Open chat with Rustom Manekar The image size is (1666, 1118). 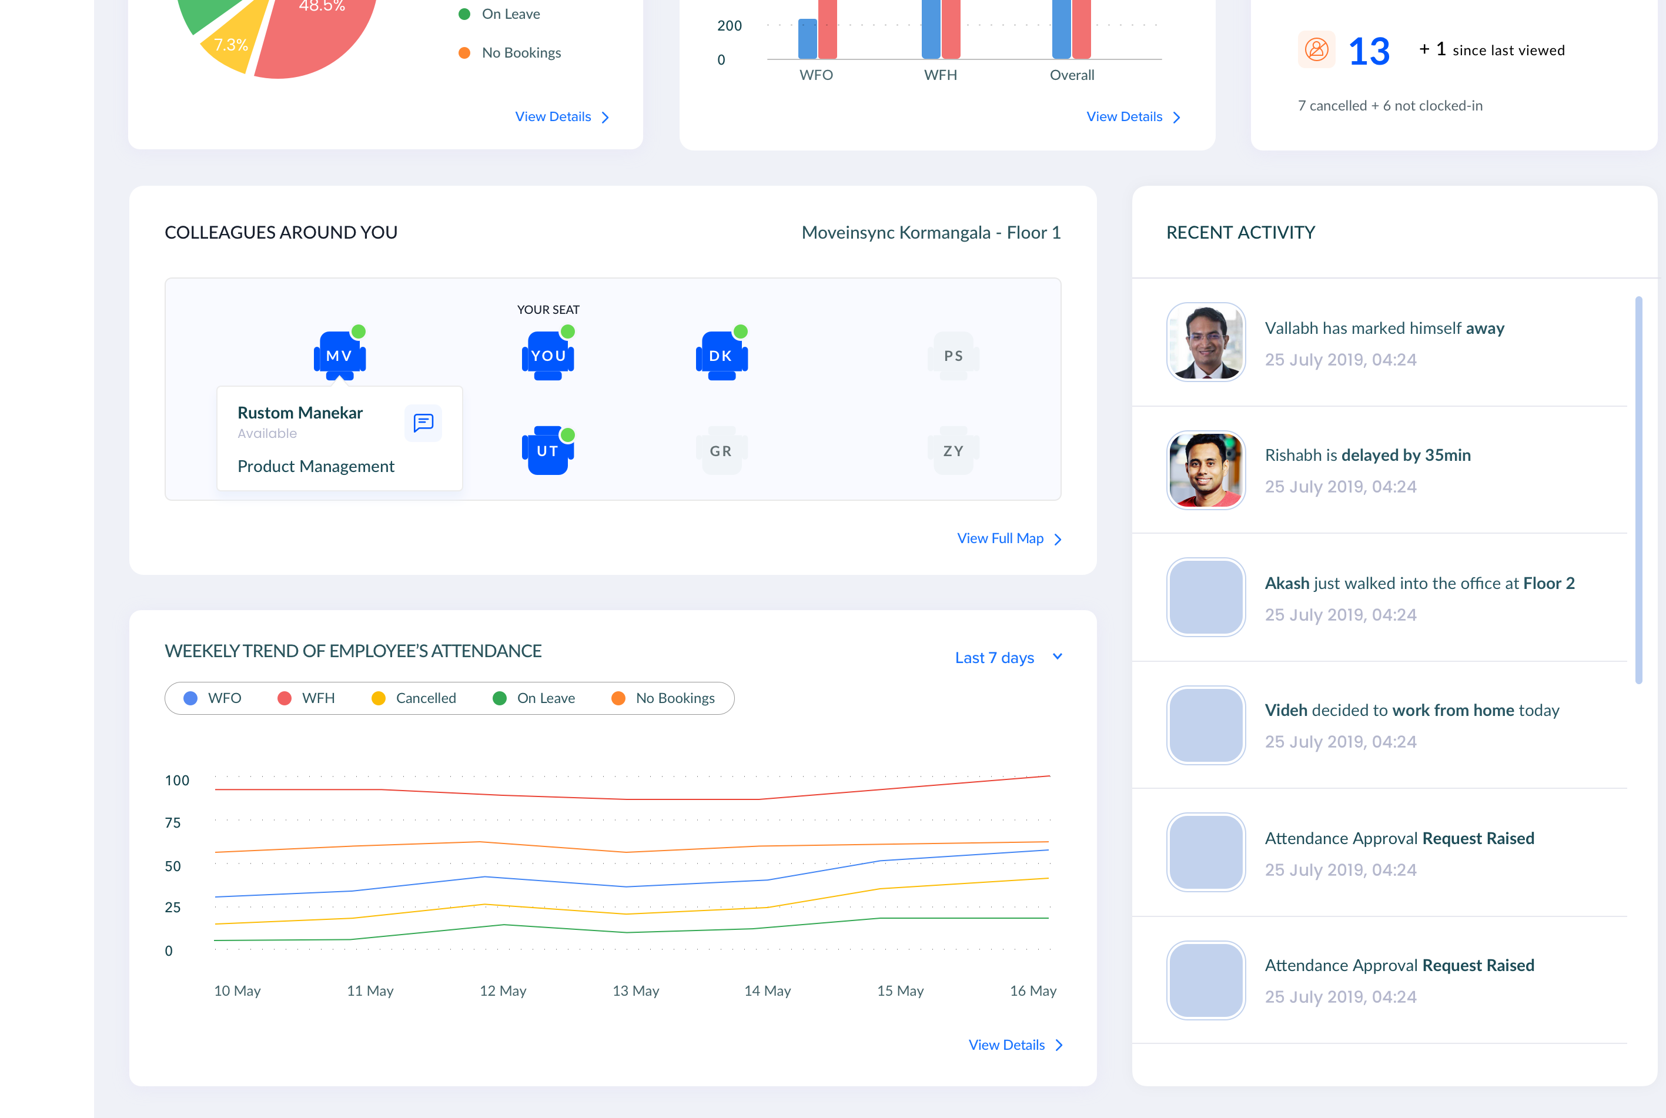423,423
